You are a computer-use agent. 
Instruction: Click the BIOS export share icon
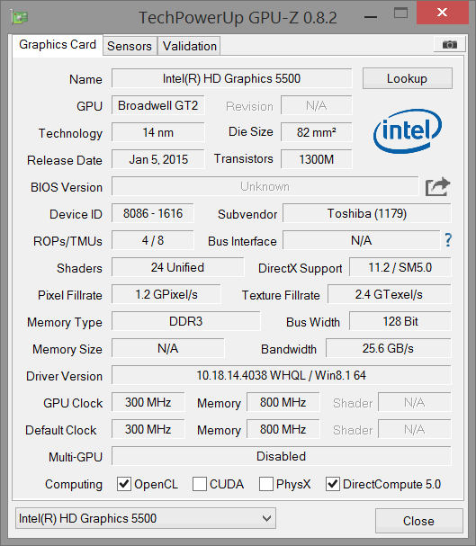tap(437, 187)
